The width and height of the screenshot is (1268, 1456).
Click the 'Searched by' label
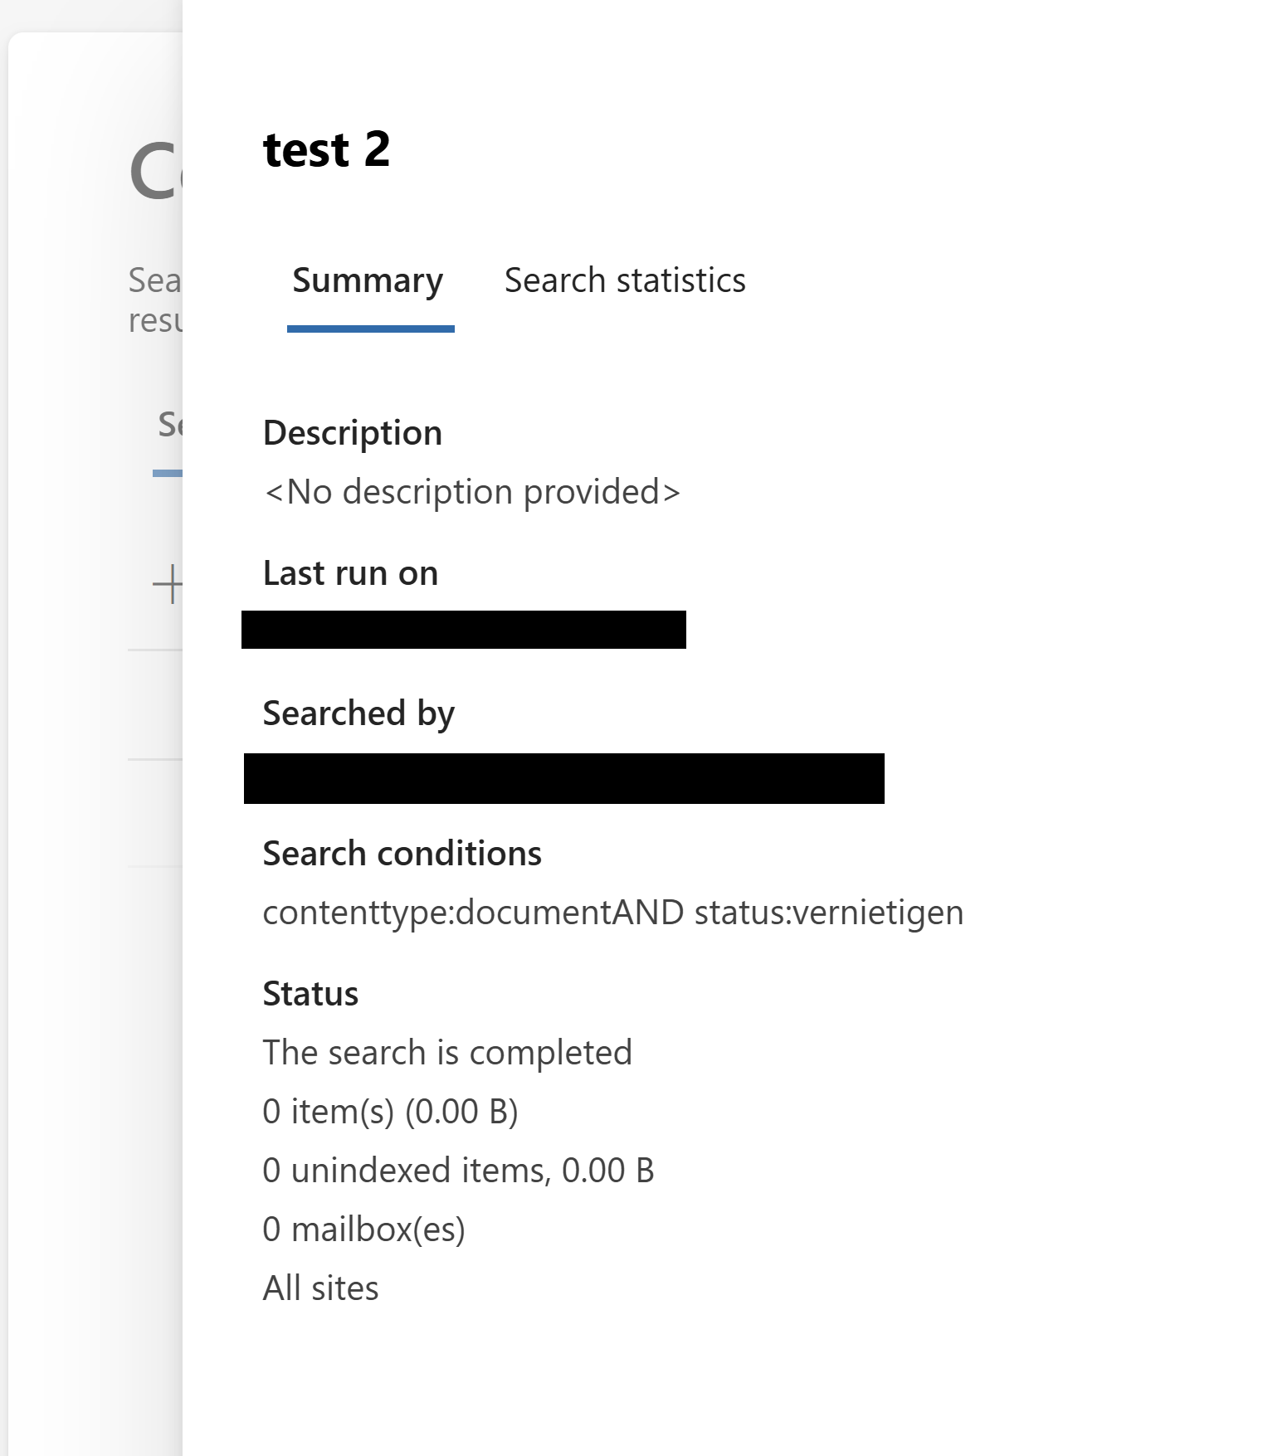coord(358,713)
